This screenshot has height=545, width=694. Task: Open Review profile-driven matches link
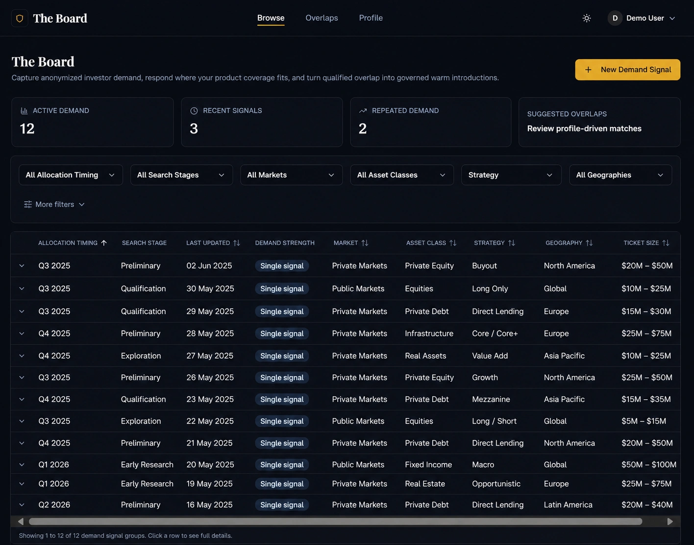584,129
